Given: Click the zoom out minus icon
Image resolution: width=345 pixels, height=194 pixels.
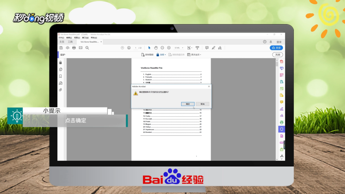Looking at the screenshot, I should click(162, 48).
